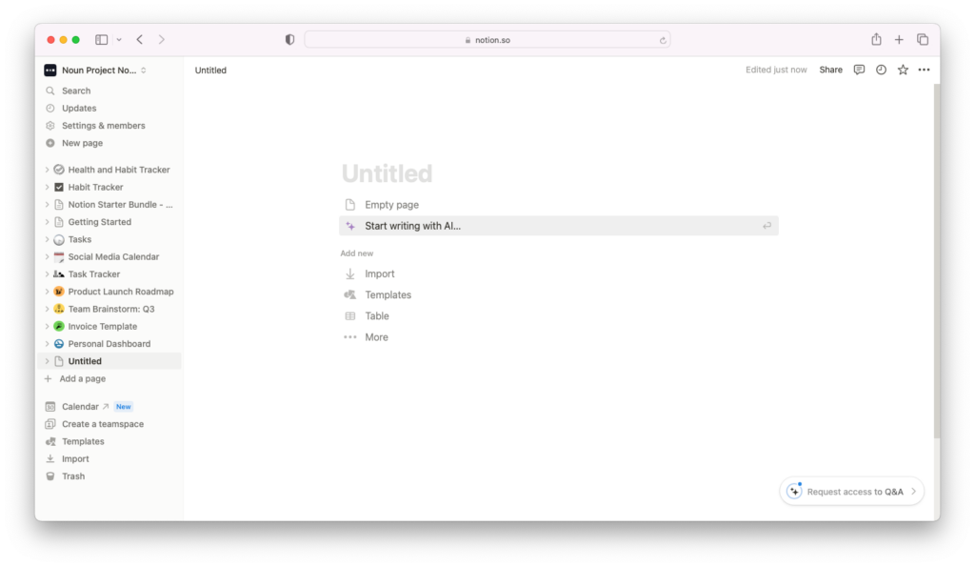Click the Untitled page title field

(387, 173)
